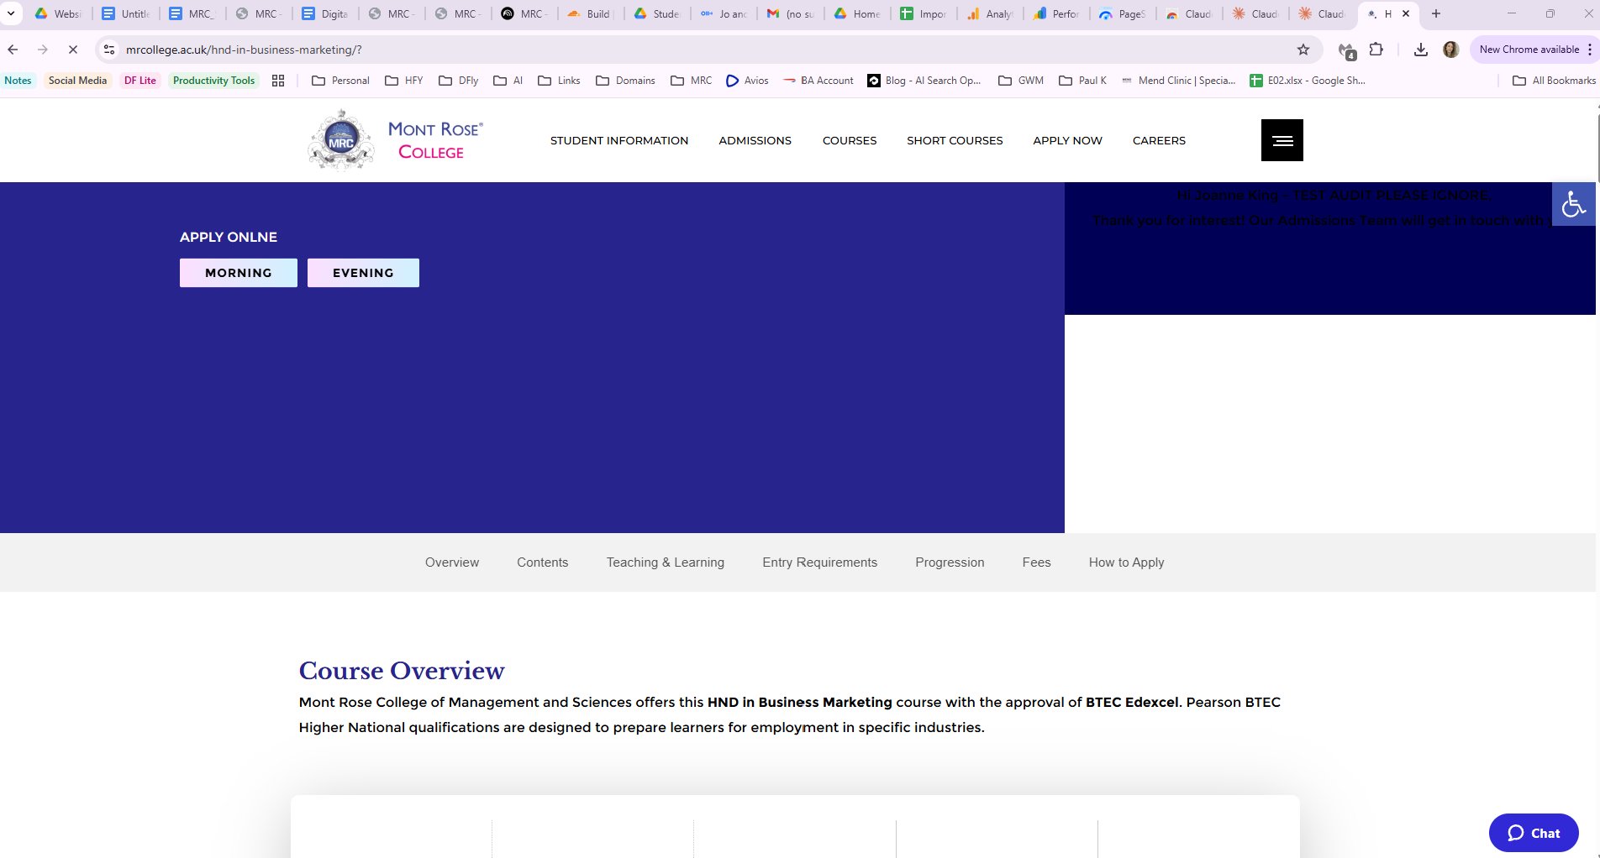The image size is (1600, 858).
Task: Click inside the address bar
Action: [x=336, y=50]
